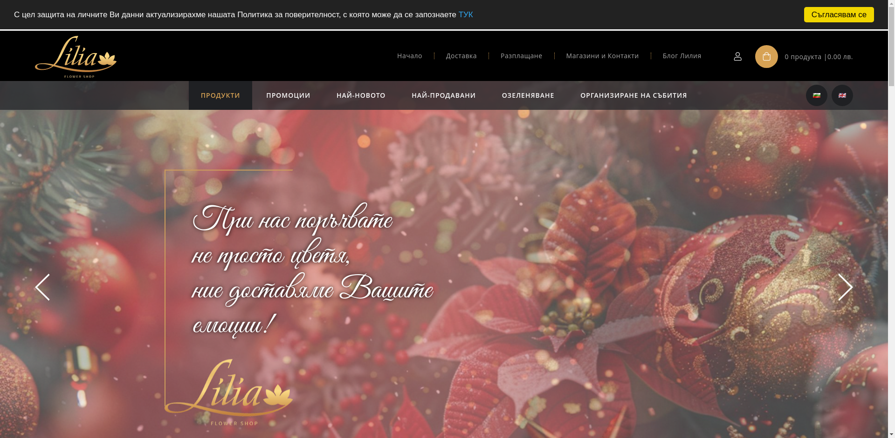Open the shopping cart basket icon

766,56
